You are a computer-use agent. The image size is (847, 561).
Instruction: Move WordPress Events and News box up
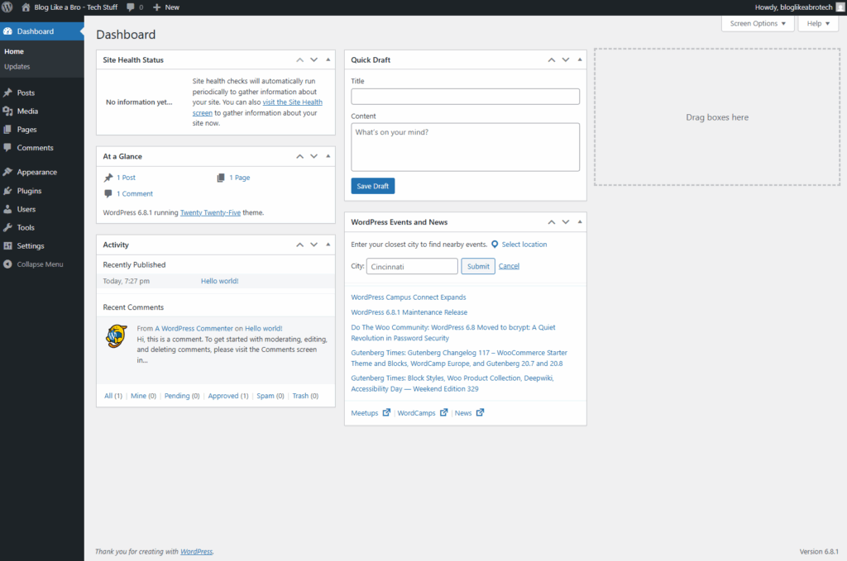[552, 222]
